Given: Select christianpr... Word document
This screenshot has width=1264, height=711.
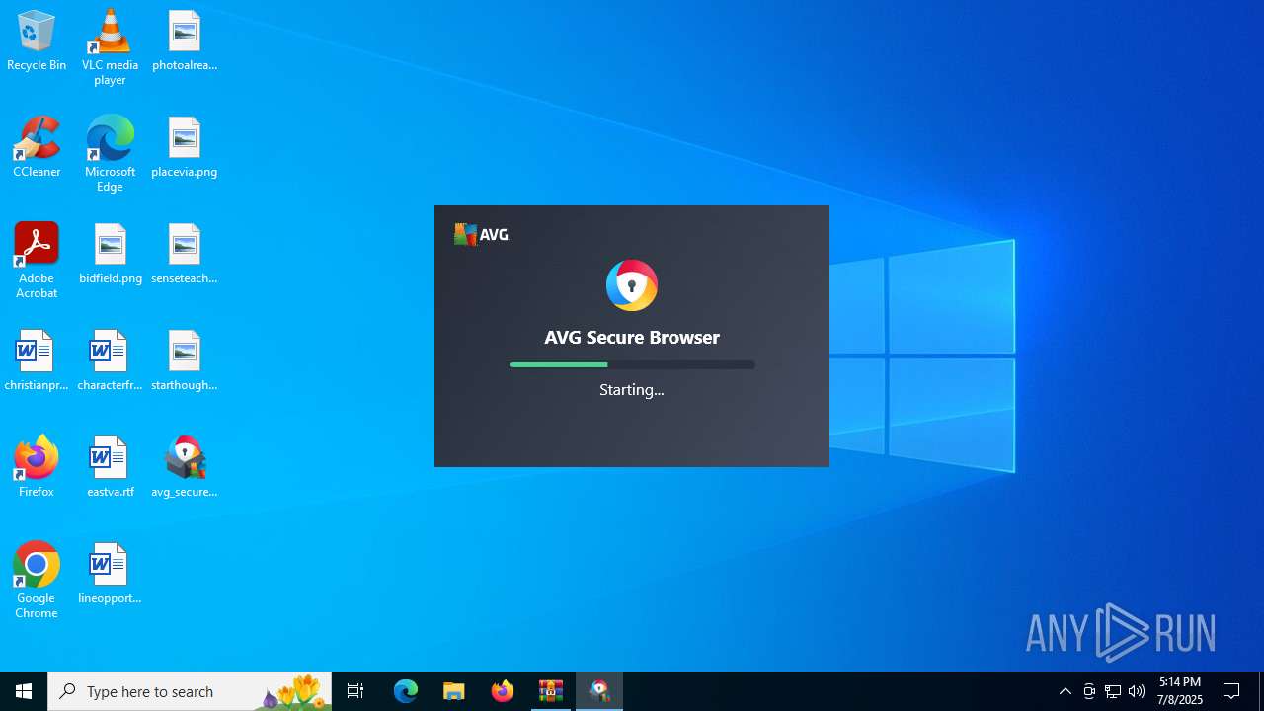Looking at the screenshot, I should coord(37,361).
